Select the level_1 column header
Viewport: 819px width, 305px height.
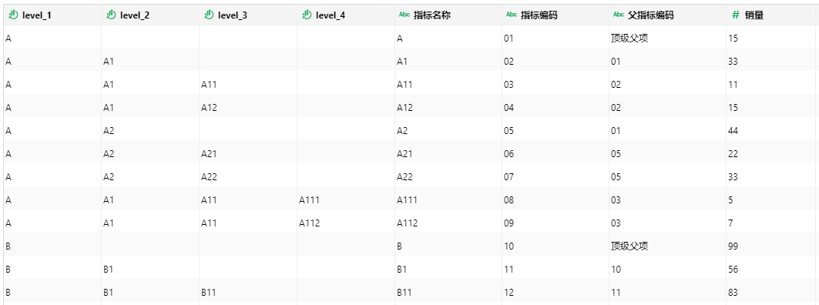(x=51, y=15)
